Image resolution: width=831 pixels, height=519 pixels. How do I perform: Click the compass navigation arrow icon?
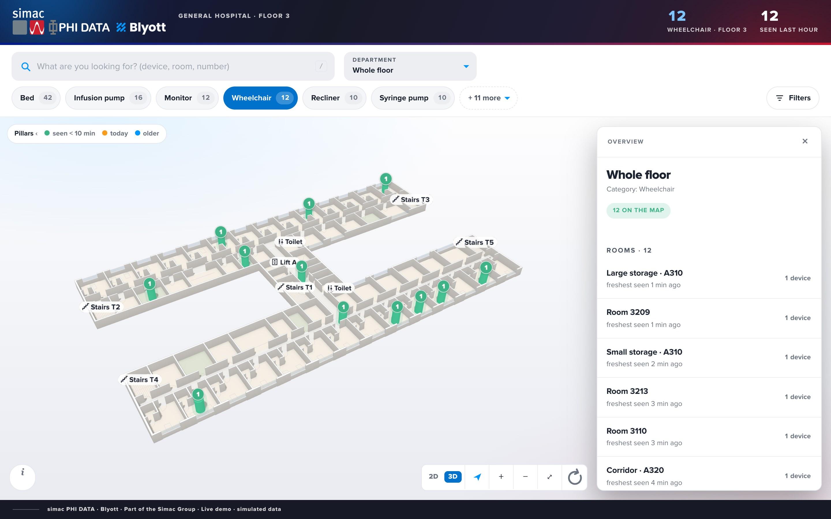click(477, 477)
